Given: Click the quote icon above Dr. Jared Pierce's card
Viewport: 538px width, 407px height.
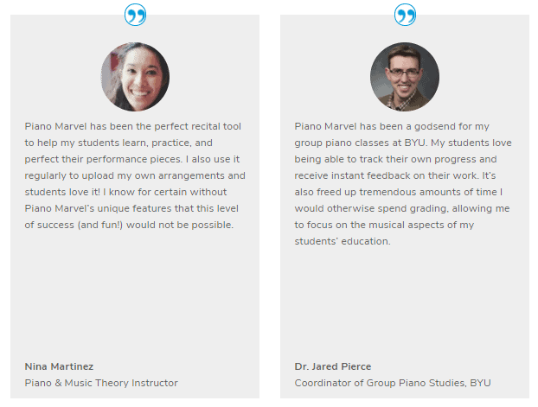Looking at the screenshot, I should coord(405,15).
